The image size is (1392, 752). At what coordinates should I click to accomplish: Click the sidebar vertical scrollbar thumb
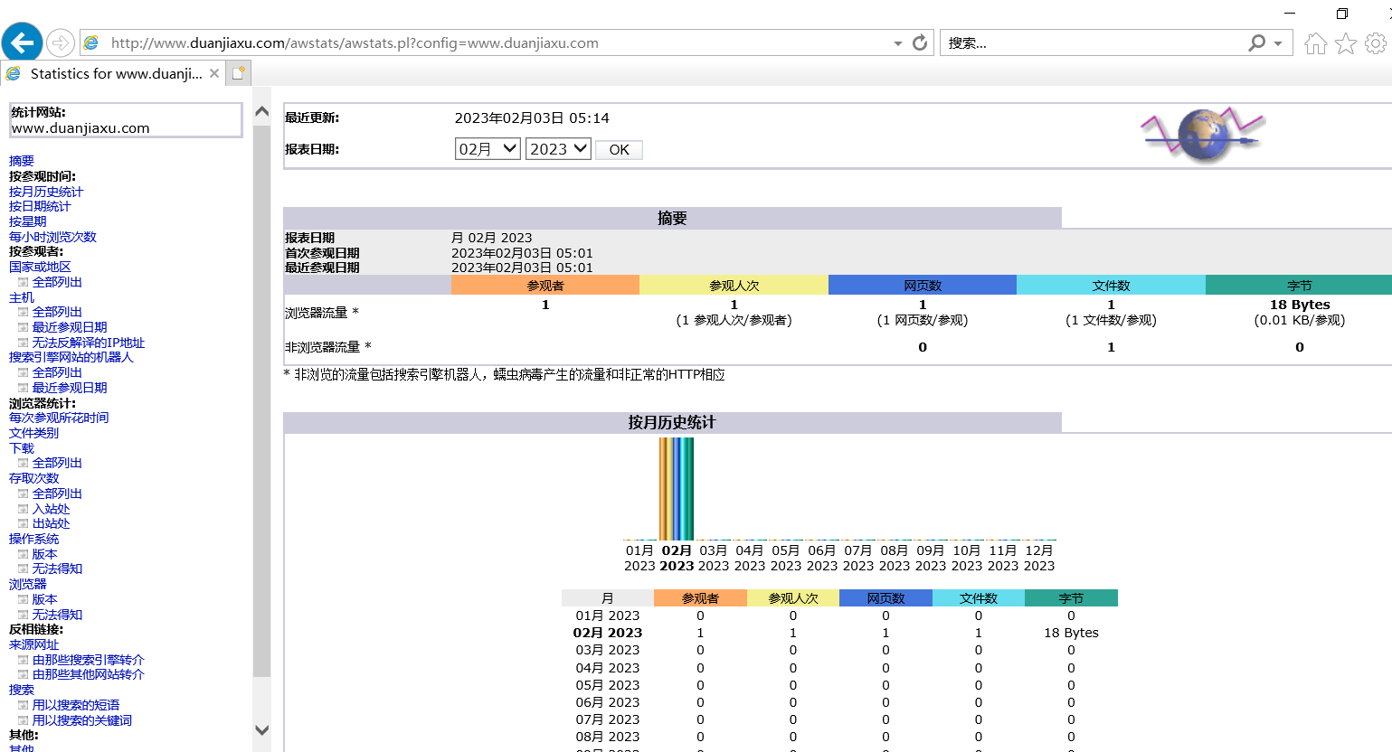[x=262, y=400]
